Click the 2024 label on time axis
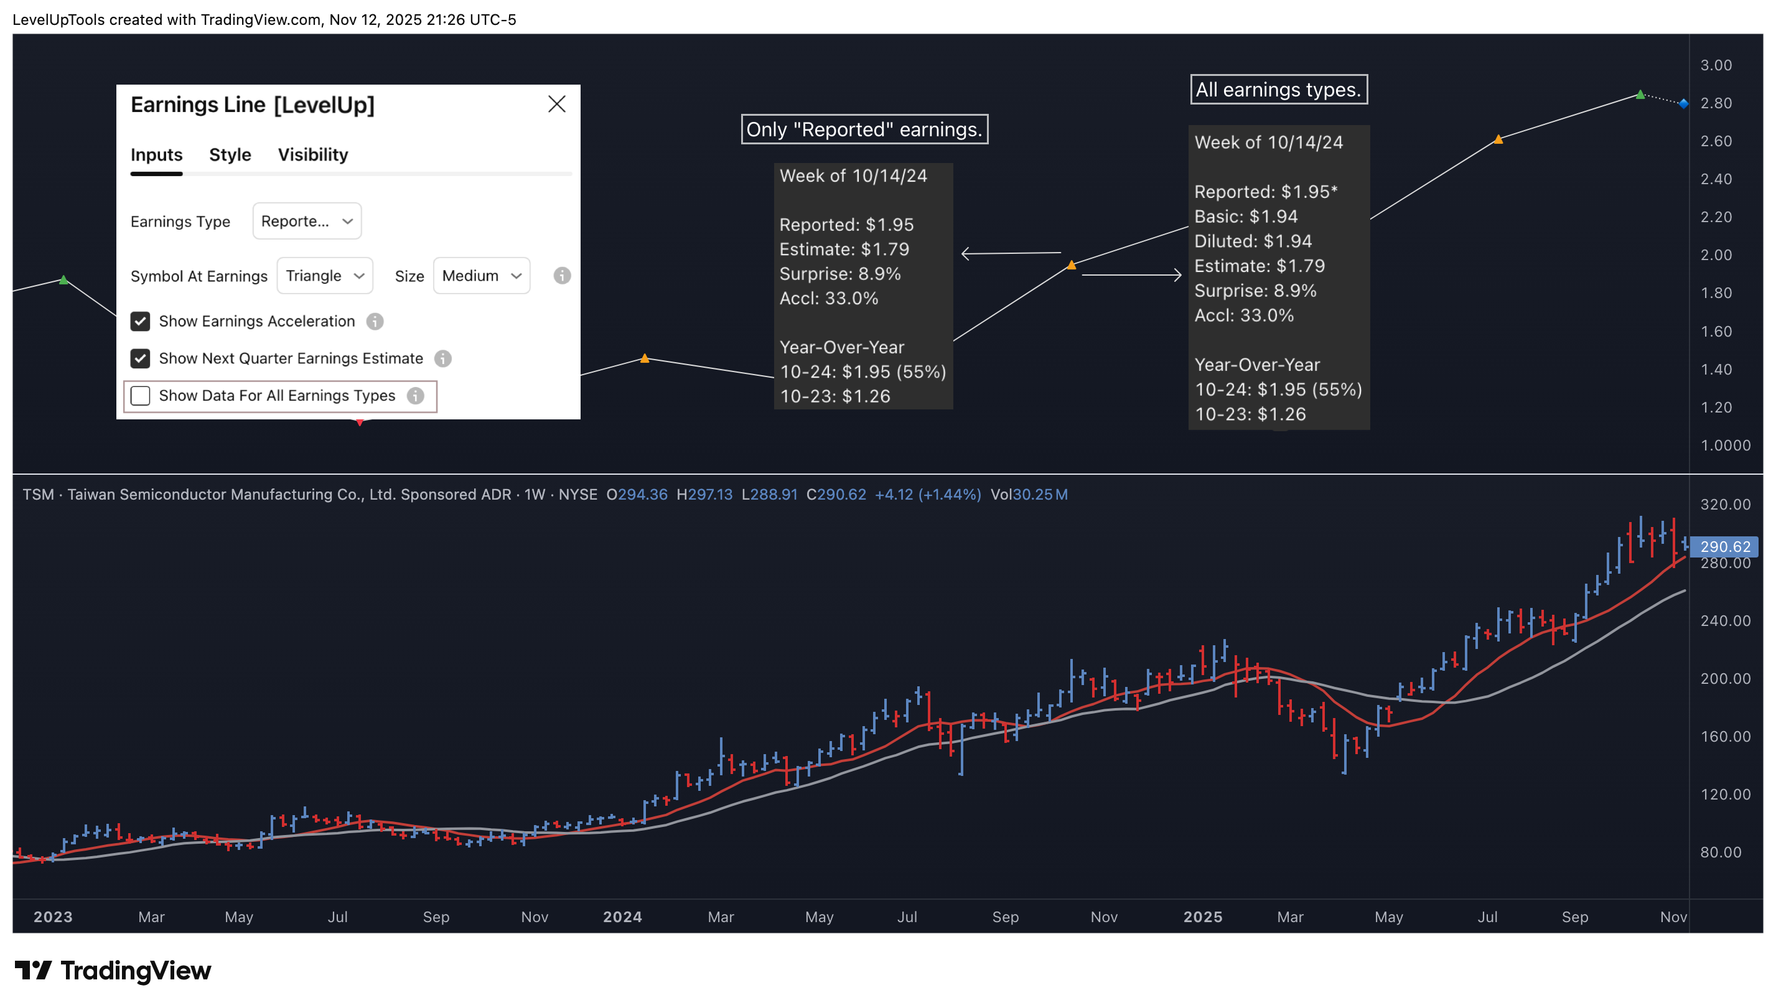The image size is (1776, 1008). pos(622,917)
